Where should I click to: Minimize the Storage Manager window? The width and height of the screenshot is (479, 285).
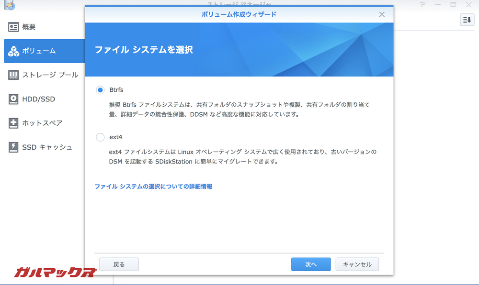[437, 5]
